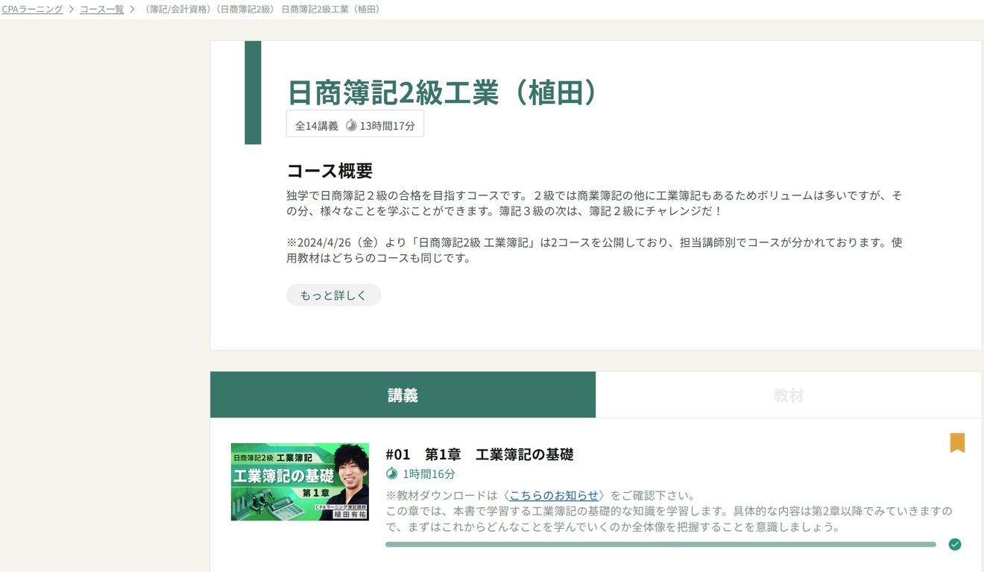The image size is (984, 572).
Task: Open the CPAラーニング breadcrumb link
Action: pos(32,10)
